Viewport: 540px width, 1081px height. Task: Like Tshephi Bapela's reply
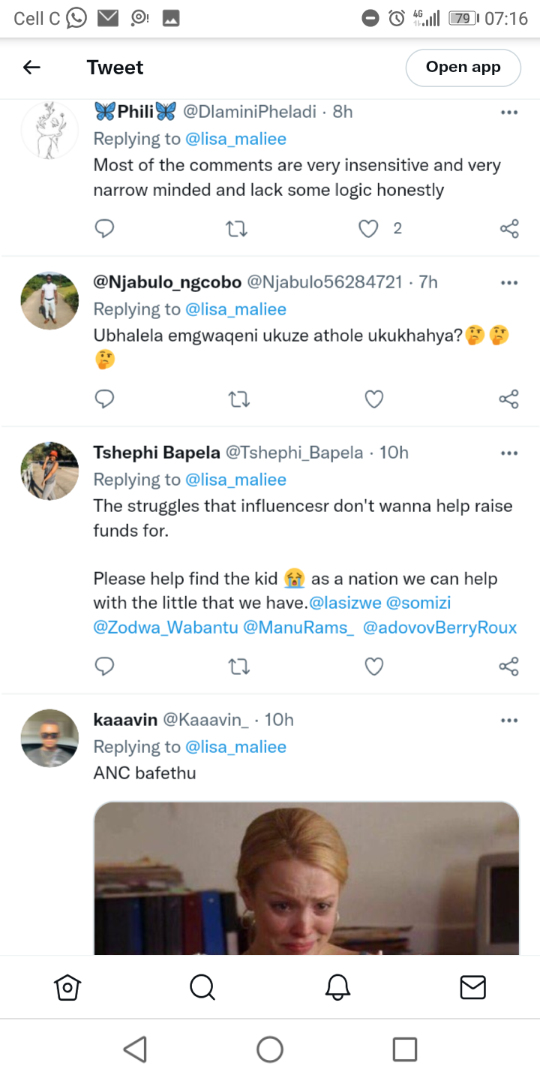point(373,666)
